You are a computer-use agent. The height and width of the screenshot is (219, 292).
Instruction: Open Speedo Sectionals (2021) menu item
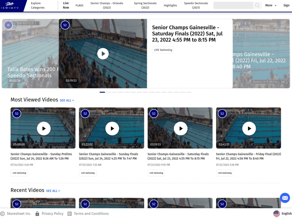point(196,5)
